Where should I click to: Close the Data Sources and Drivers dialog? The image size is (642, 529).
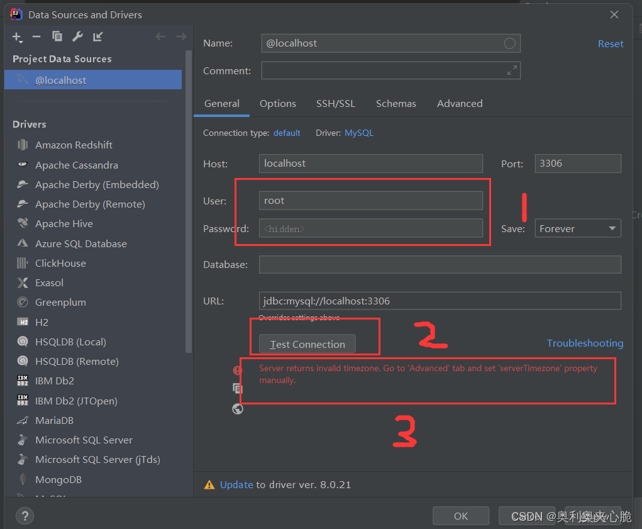(x=614, y=14)
